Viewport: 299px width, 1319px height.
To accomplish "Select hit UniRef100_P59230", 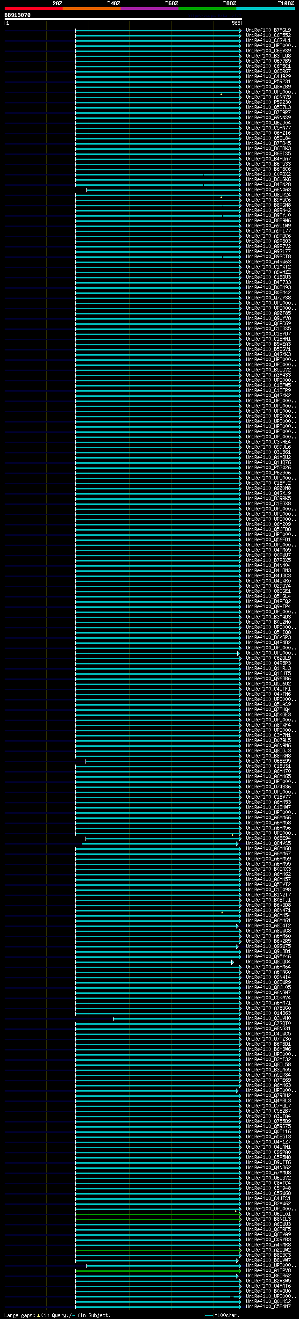I will (268, 102).
